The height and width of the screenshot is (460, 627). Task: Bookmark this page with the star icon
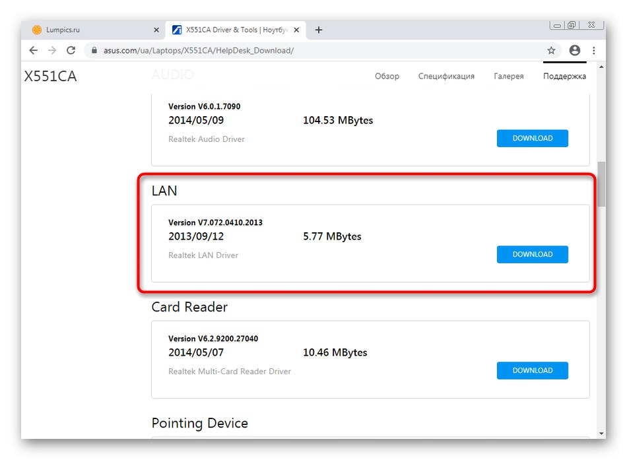[x=551, y=50]
